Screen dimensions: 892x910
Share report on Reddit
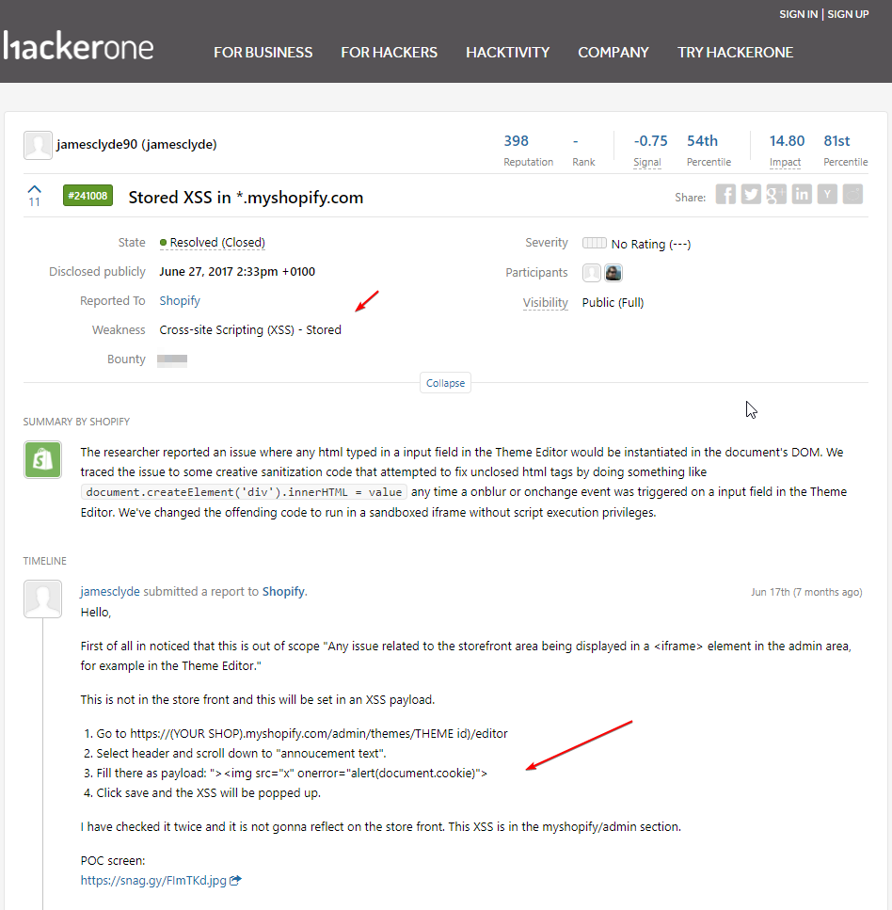coord(853,195)
